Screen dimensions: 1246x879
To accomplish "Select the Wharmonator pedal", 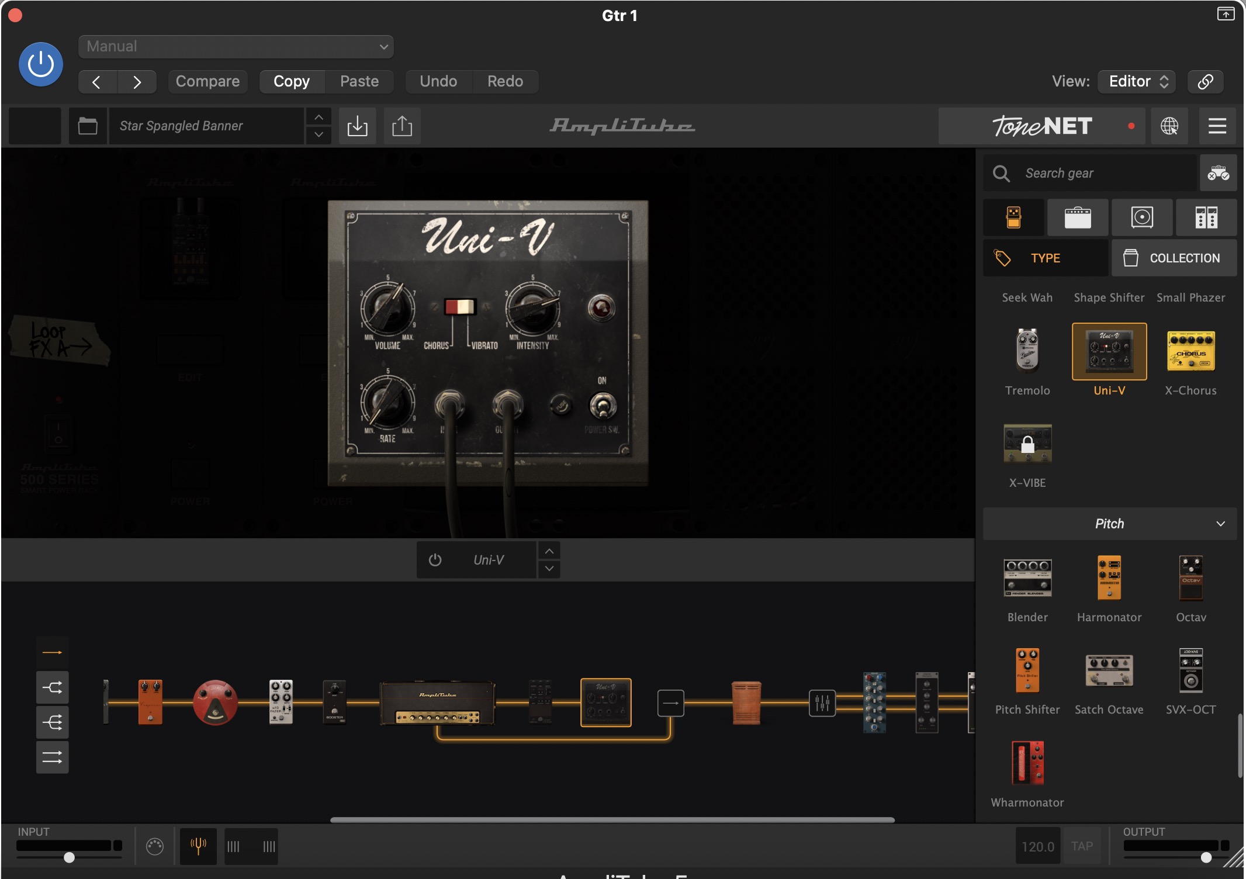I will click(1027, 763).
